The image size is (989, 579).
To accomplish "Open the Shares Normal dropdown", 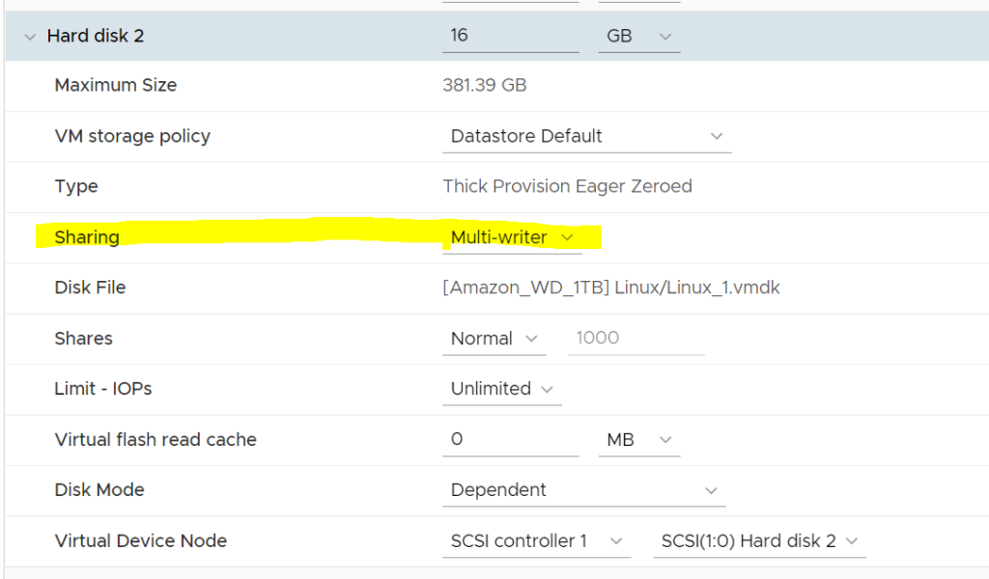I will [x=494, y=339].
